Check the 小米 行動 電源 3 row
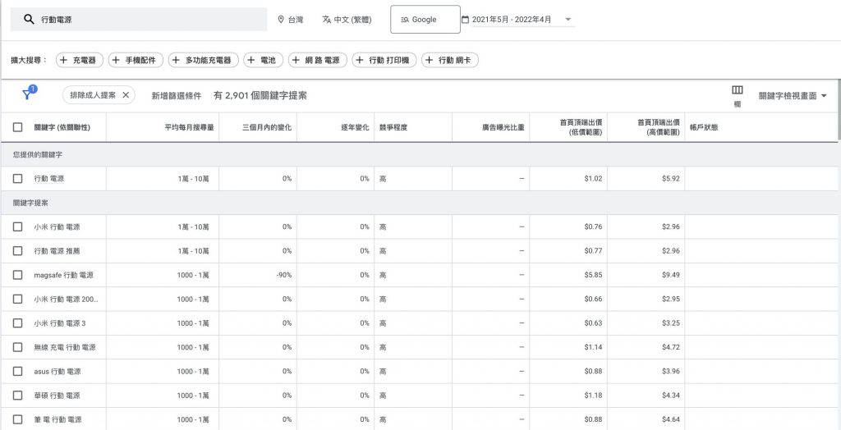The height and width of the screenshot is (430, 841). (x=18, y=322)
